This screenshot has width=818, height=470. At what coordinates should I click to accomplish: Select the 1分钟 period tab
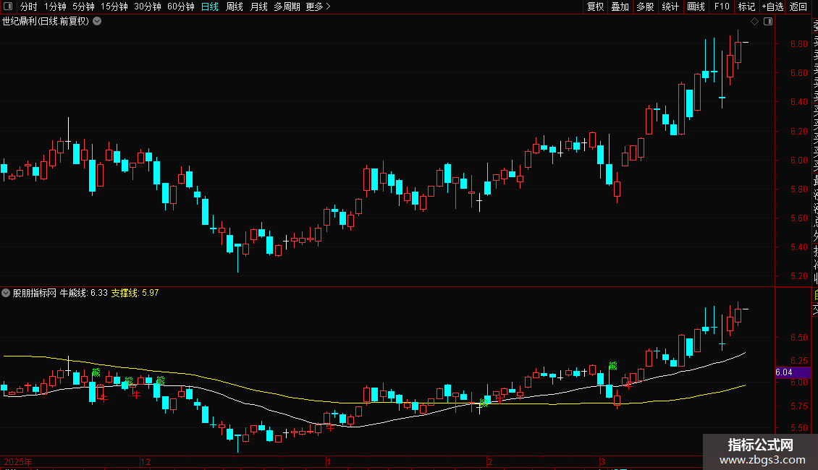55,7
